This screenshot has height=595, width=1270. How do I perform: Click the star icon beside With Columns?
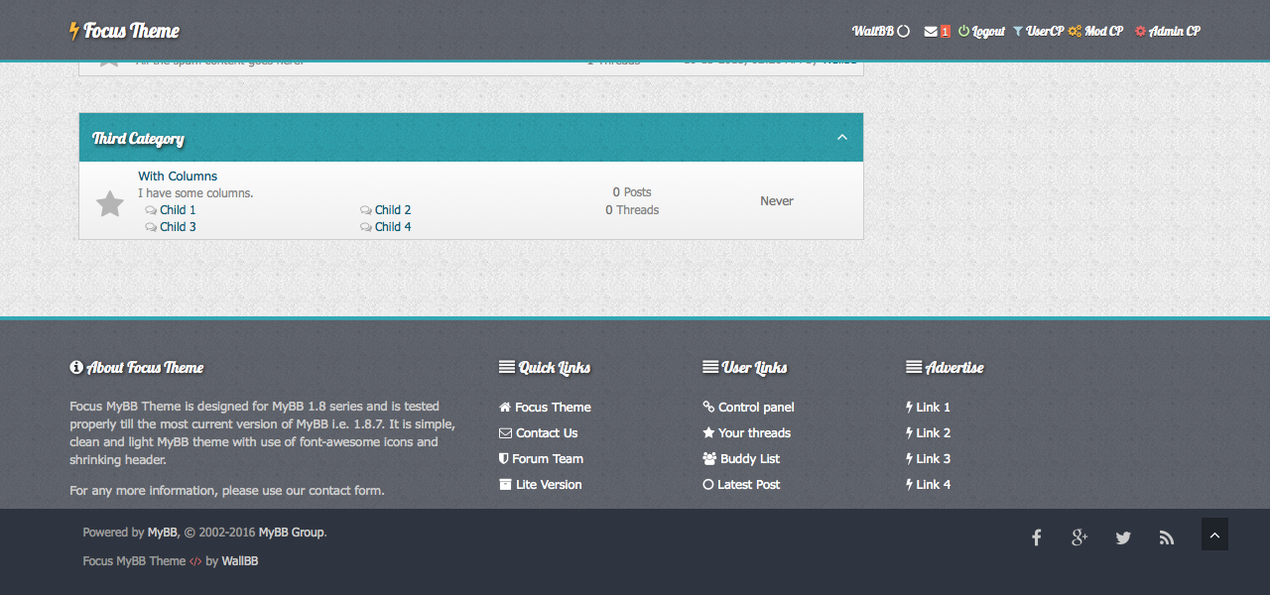point(110,204)
